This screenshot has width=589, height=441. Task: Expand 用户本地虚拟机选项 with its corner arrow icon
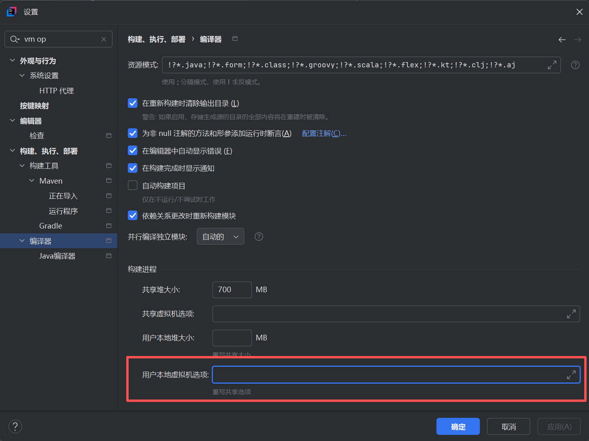(571, 374)
